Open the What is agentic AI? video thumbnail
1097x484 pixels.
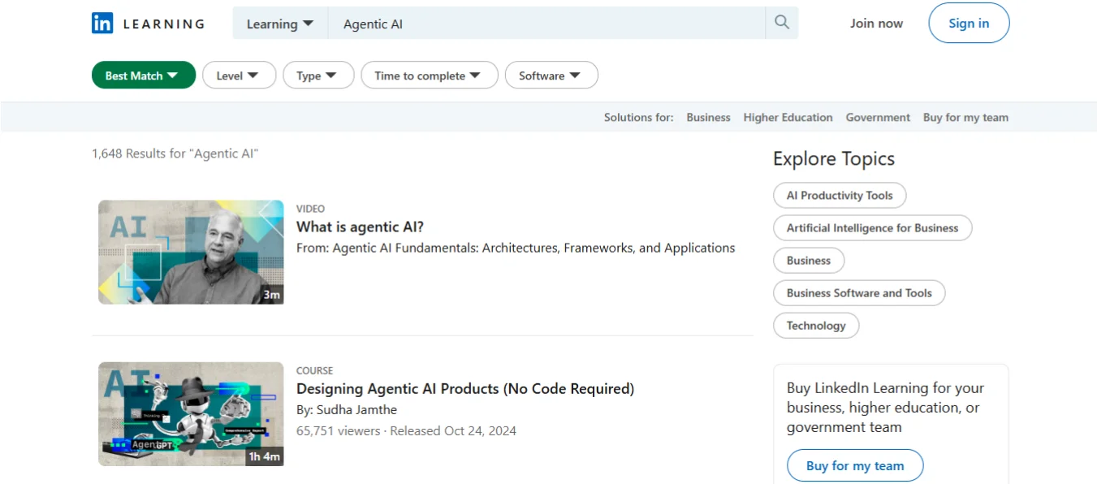point(191,253)
